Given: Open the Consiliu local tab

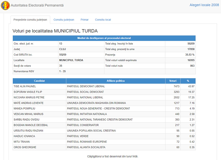Looking at the screenshot, I should [103, 20].
